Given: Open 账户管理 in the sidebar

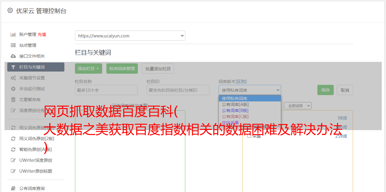Looking at the screenshot, I should pyautogui.click(x=28, y=34).
